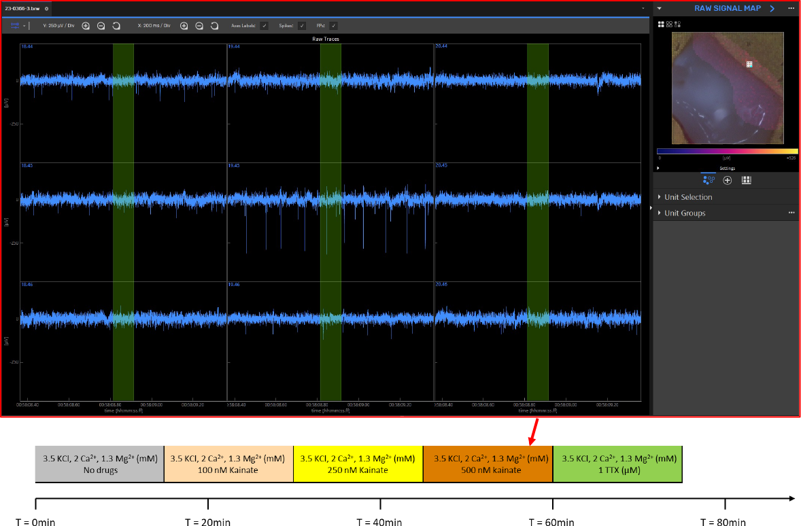Disable the Spikes checkbox
Screen dimensions: 801x526
pos(302,25)
